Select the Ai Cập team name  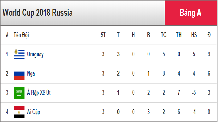click(34, 112)
